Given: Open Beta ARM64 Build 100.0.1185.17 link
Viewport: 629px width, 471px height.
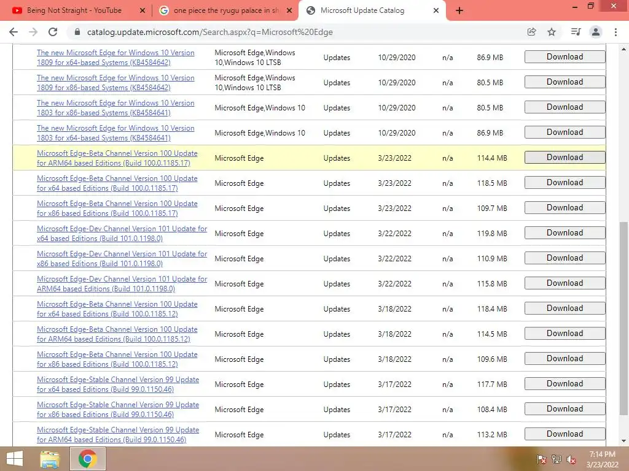Looking at the screenshot, I should (x=117, y=158).
